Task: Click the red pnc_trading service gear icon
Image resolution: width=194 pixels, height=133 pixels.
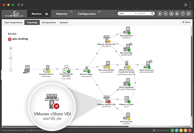Action: coord(10,39)
